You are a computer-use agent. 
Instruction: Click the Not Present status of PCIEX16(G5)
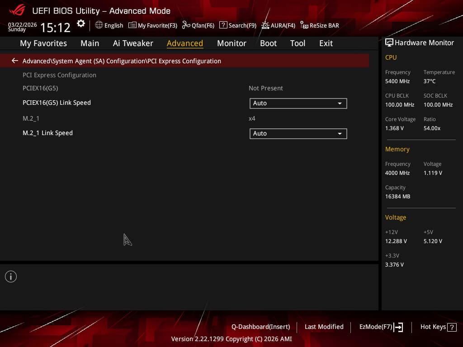click(x=266, y=88)
